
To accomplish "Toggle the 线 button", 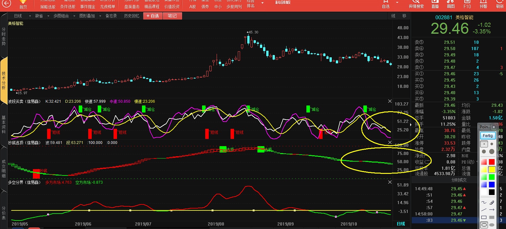I will pyautogui.click(x=393, y=16).
